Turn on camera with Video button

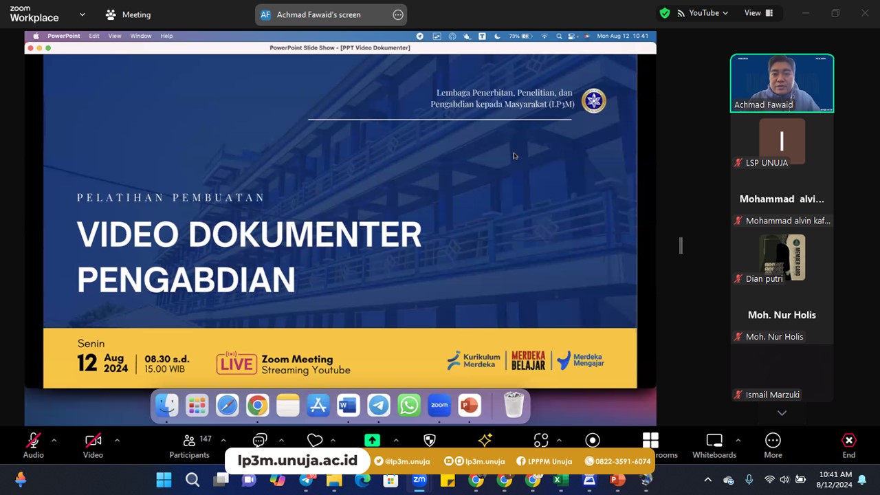[x=93, y=444]
